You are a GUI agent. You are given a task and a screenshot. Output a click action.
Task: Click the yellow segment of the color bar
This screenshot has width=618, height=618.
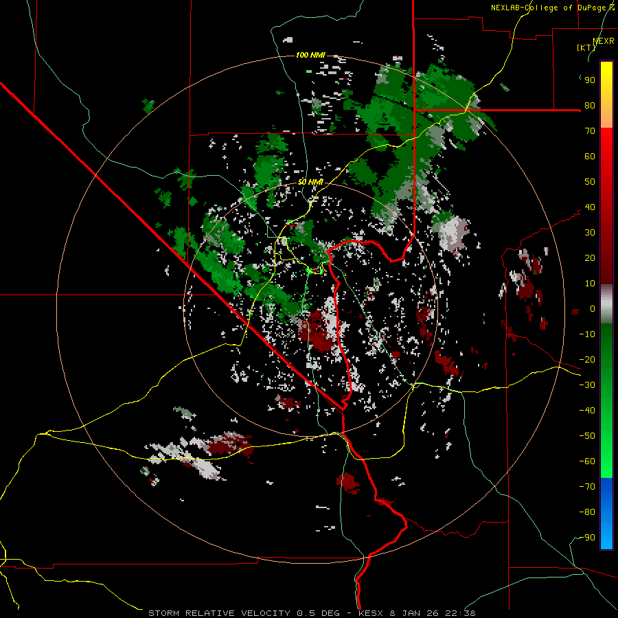(x=606, y=95)
